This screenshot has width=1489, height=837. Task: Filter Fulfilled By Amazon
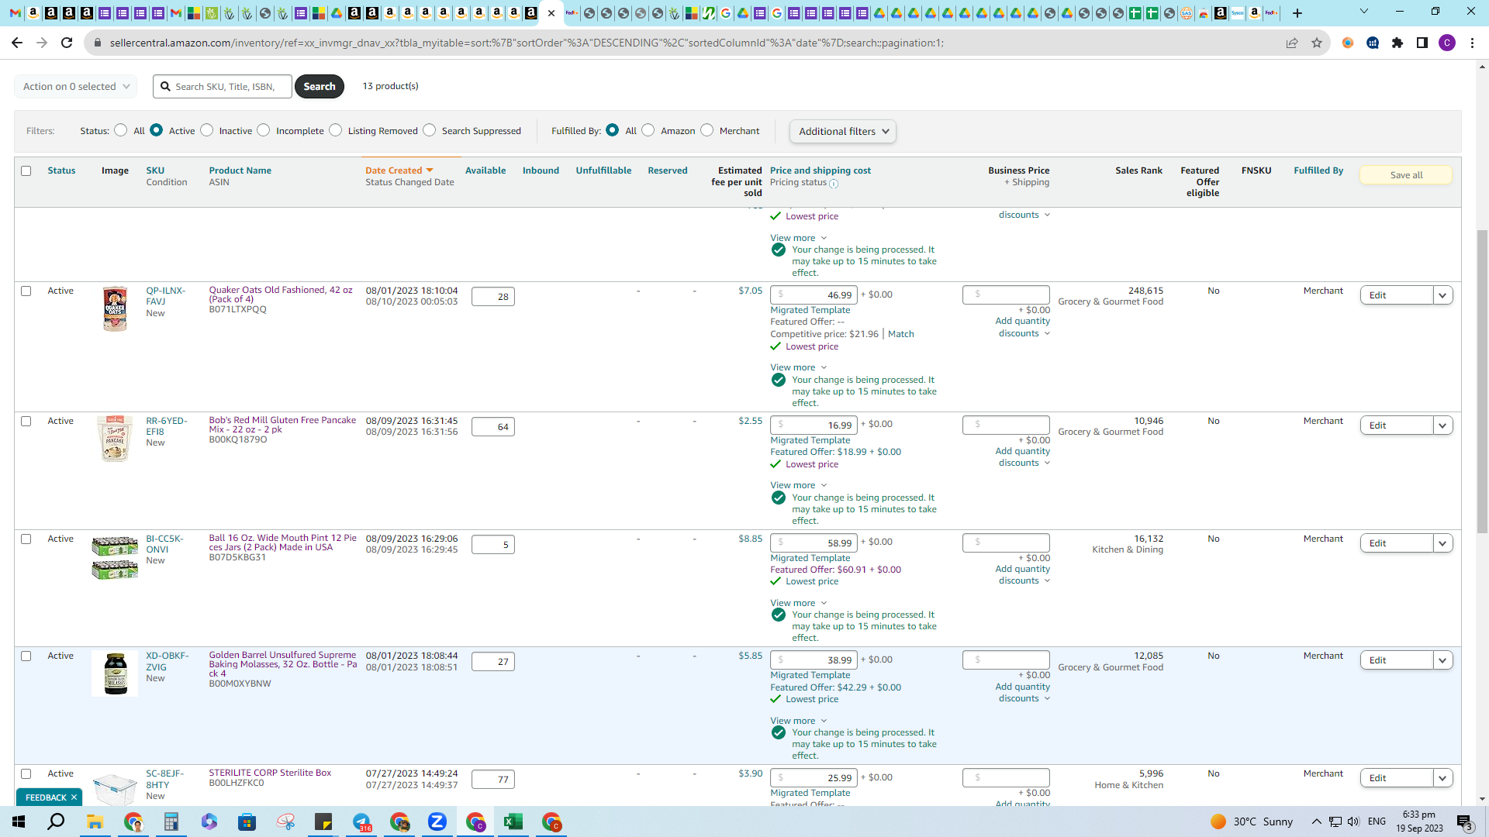click(648, 130)
